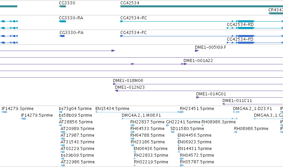Select the GH22241.5prime EST glyph
The image size is (283, 167).
pyautogui.click(x=168, y=125)
